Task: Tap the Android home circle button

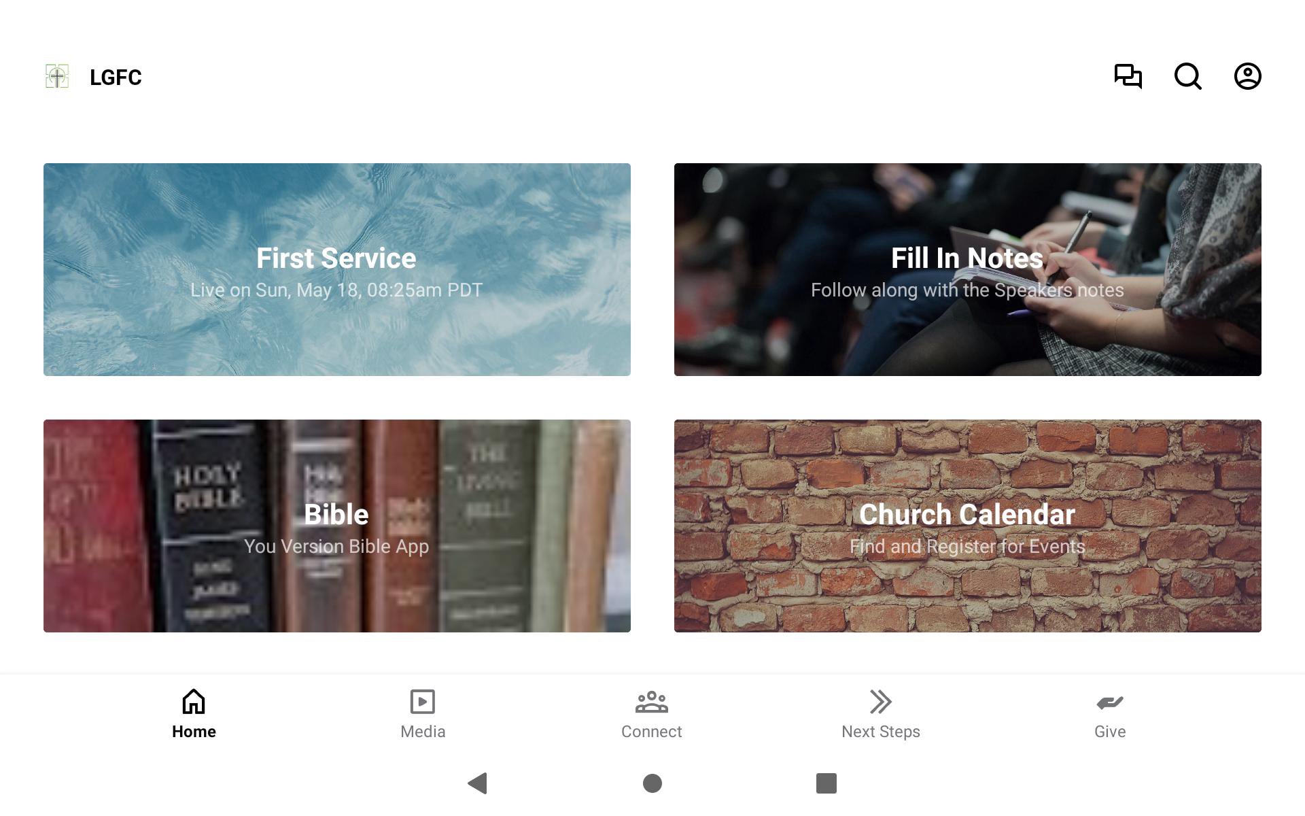Action: 652,783
